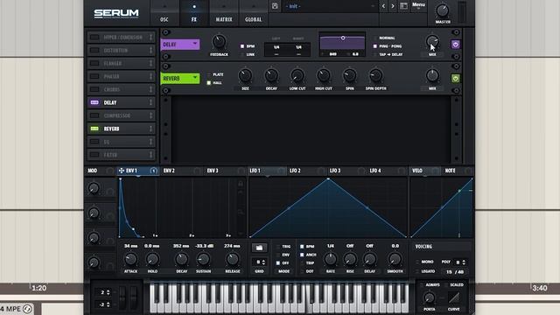Image resolution: width=560 pixels, height=315 pixels.
Task: Click the reverb MIX knob
Action: click(x=432, y=76)
